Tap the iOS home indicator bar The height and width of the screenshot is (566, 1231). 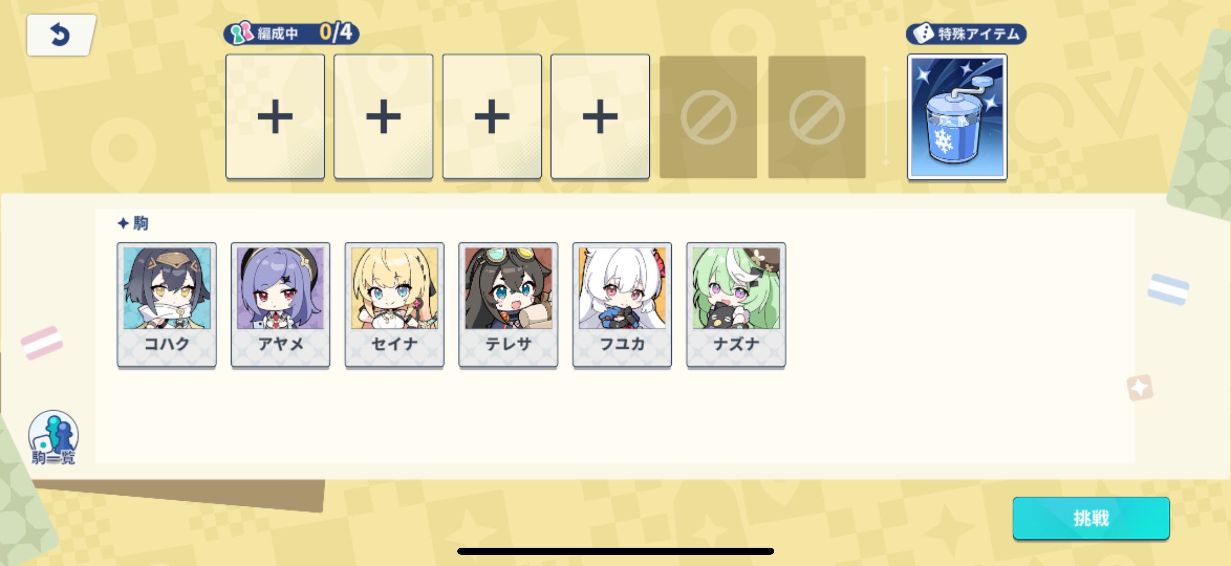click(615, 551)
